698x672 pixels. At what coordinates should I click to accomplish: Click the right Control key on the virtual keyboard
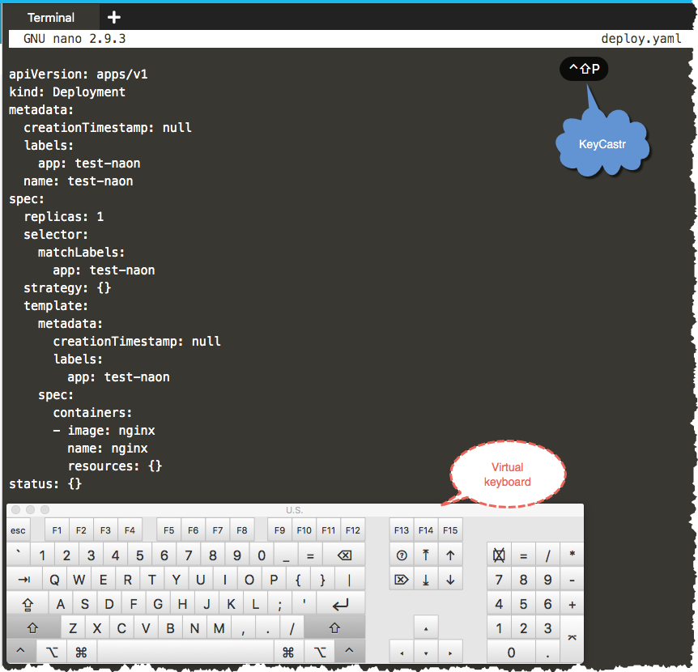(x=350, y=652)
